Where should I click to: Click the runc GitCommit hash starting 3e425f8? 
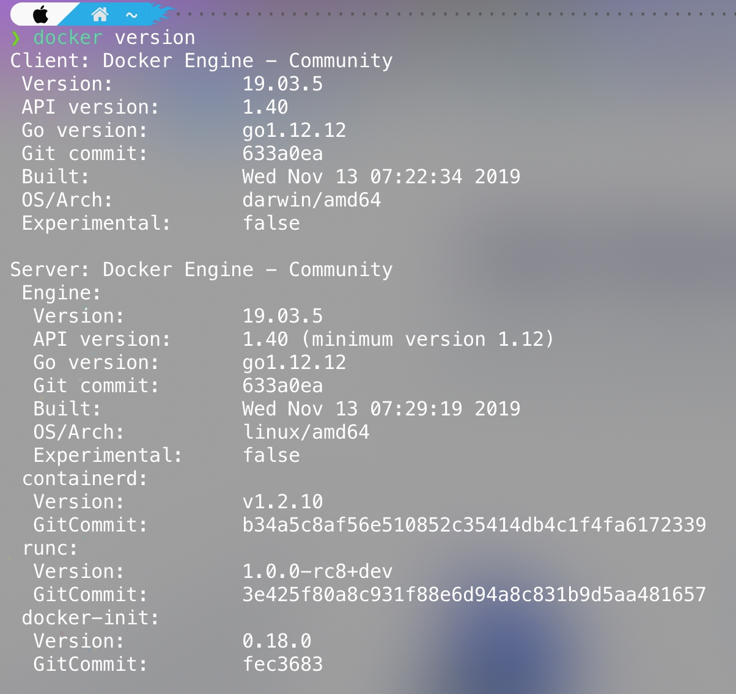pyautogui.click(x=474, y=595)
